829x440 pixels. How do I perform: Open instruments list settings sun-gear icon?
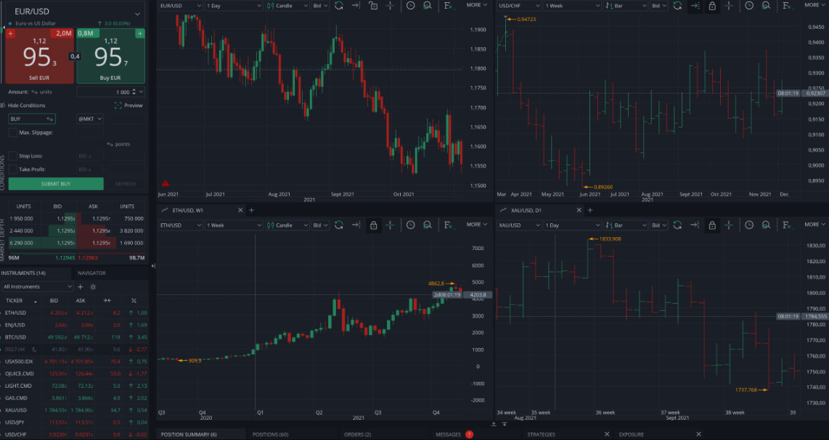(x=93, y=287)
